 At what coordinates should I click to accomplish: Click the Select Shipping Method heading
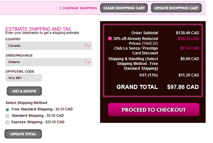(26, 103)
